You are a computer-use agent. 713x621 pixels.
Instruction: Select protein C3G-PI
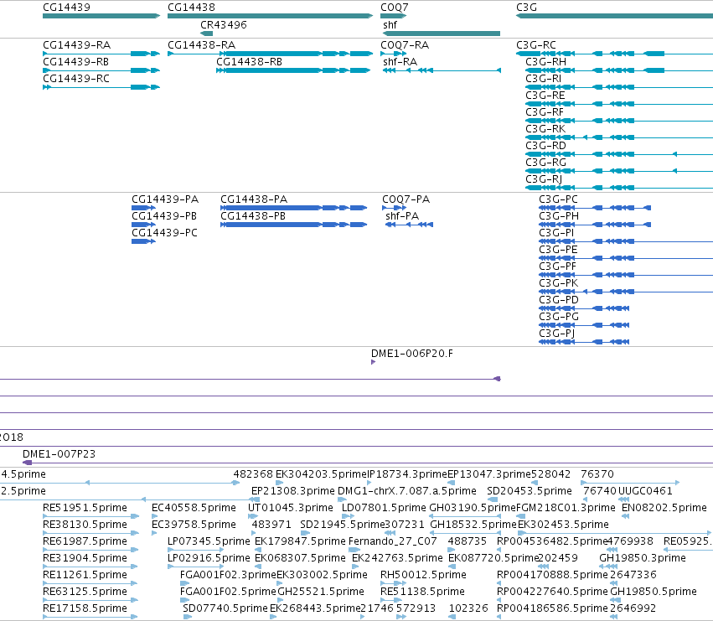click(x=556, y=233)
